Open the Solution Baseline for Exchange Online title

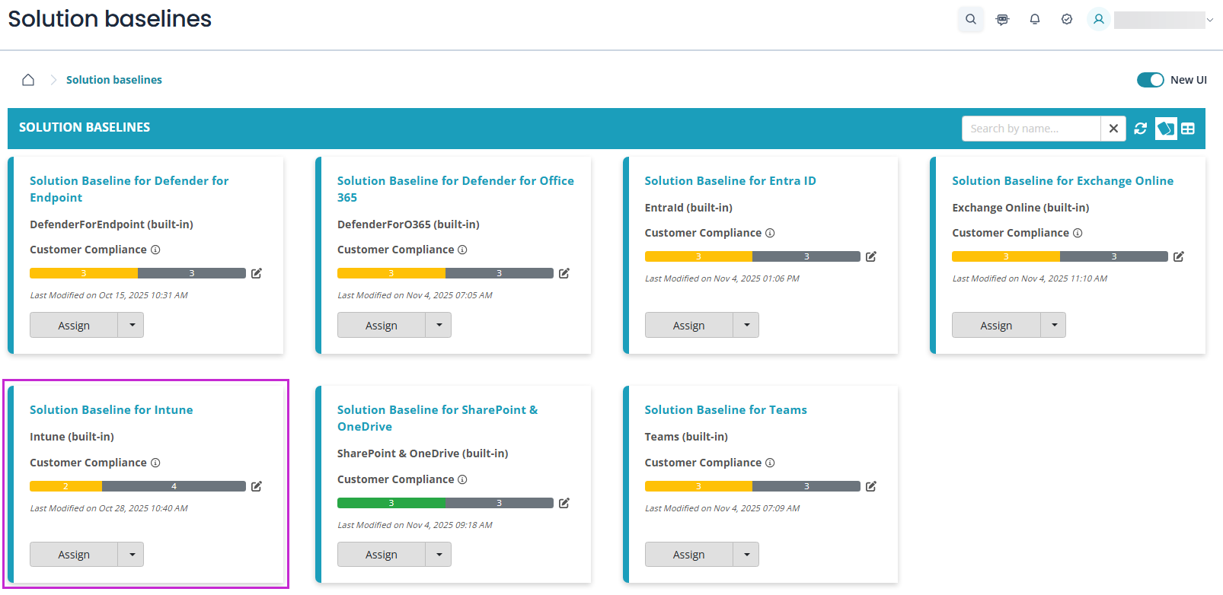(1062, 180)
